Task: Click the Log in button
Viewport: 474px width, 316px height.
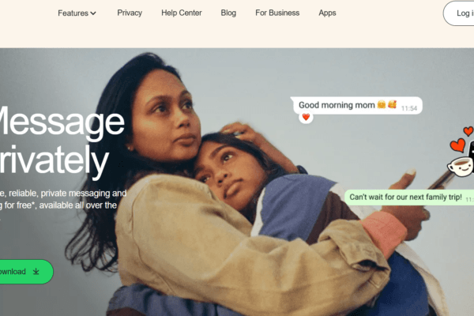Action: [459, 13]
